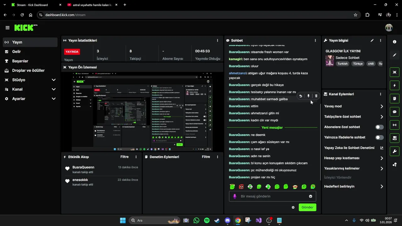Click the green Gönder button
The height and width of the screenshot is (226, 402).
tap(307, 207)
